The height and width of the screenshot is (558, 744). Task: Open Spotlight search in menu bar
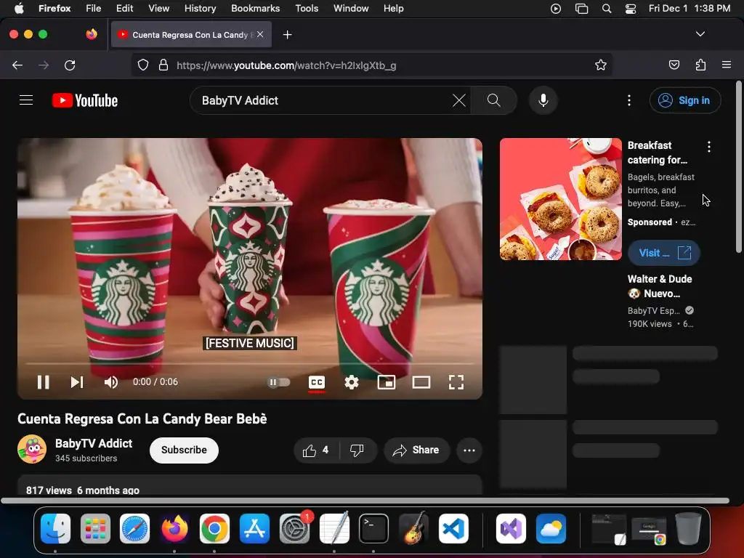[607, 8]
